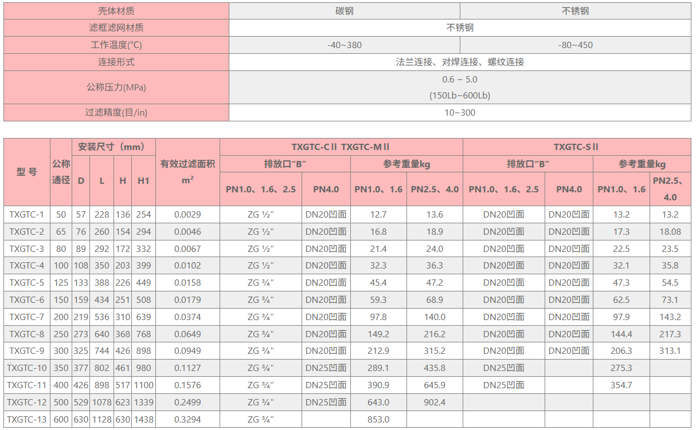Select the 0.3294 filter area value
The width and height of the screenshot is (696, 430).
pos(187,419)
